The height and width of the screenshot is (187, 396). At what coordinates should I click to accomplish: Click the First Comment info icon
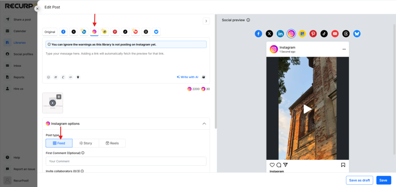point(83,153)
